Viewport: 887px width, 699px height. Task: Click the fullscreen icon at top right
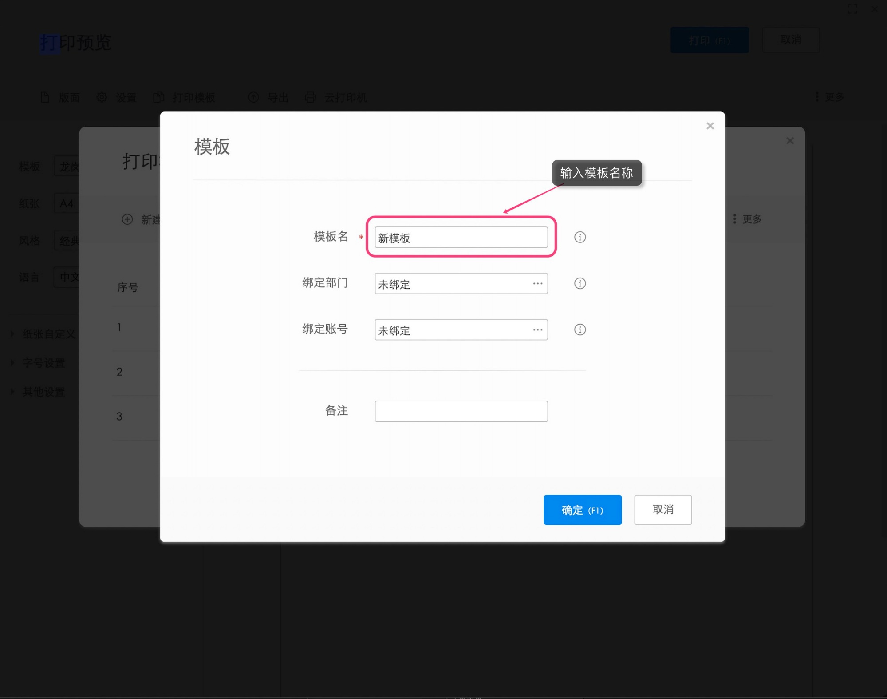pos(852,9)
